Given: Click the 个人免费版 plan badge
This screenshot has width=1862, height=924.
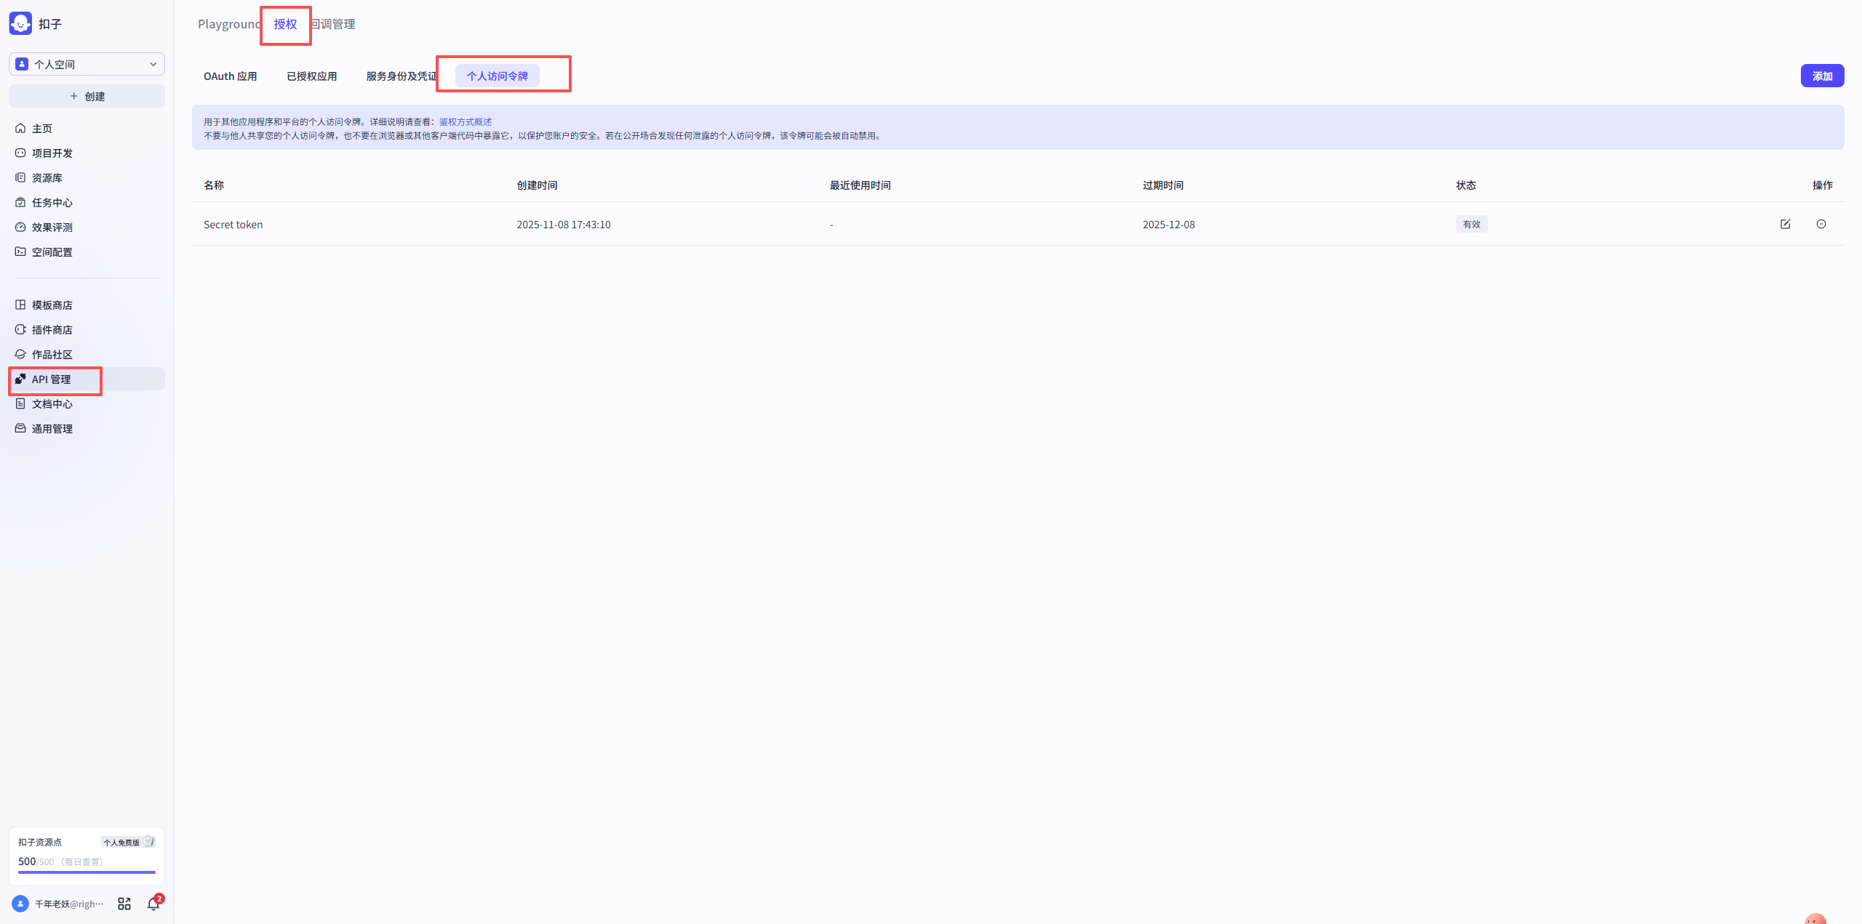Looking at the screenshot, I should (x=127, y=842).
